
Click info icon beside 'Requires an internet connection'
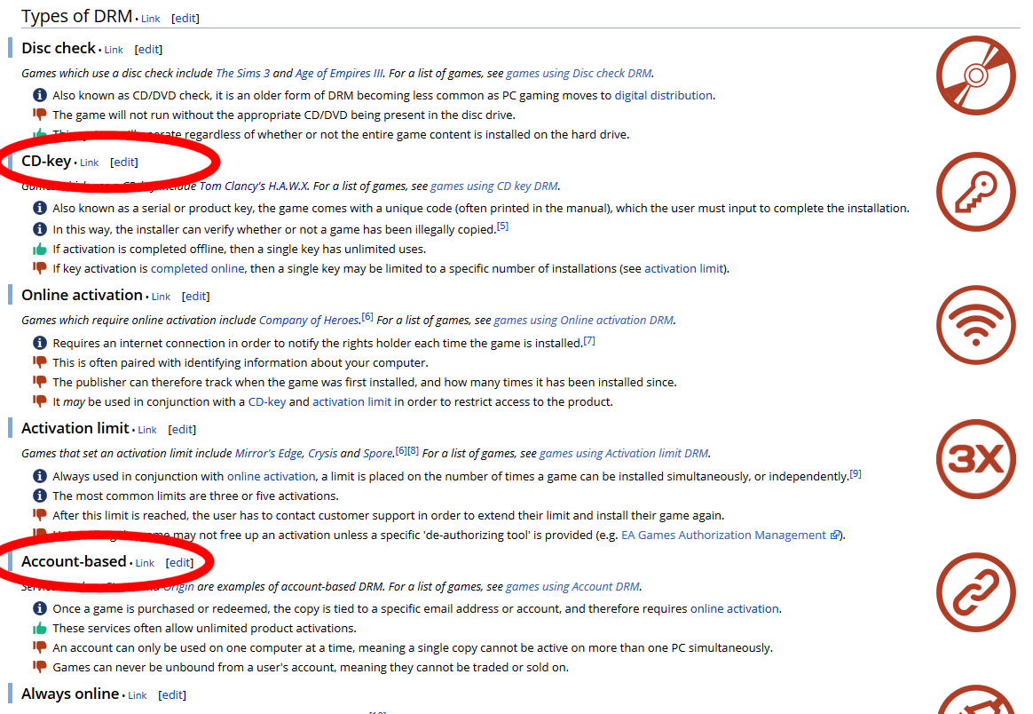[40, 343]
